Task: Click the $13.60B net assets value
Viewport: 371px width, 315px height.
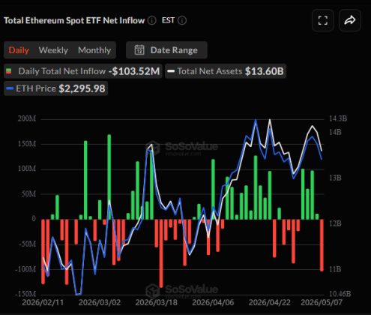Action: coord(265,71)
